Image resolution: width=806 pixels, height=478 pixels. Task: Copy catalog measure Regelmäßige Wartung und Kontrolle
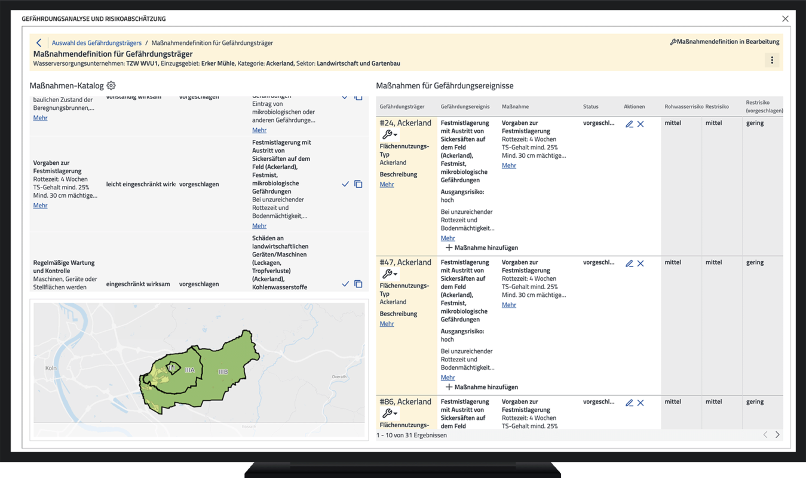[x=358, y=284]
